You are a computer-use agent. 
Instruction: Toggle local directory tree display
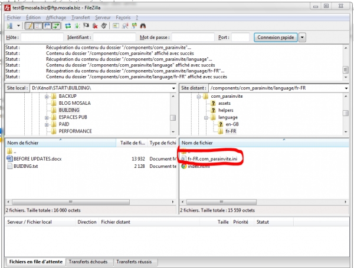point(38,26)
